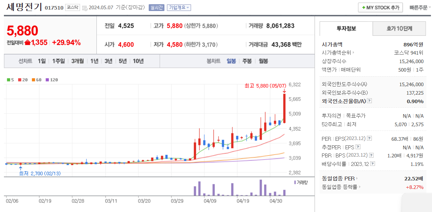The height and width of the screenshot is (212, 432).
Task: Click the 액면가 매매단위 value 500원 1주
Action: point(411,69)
